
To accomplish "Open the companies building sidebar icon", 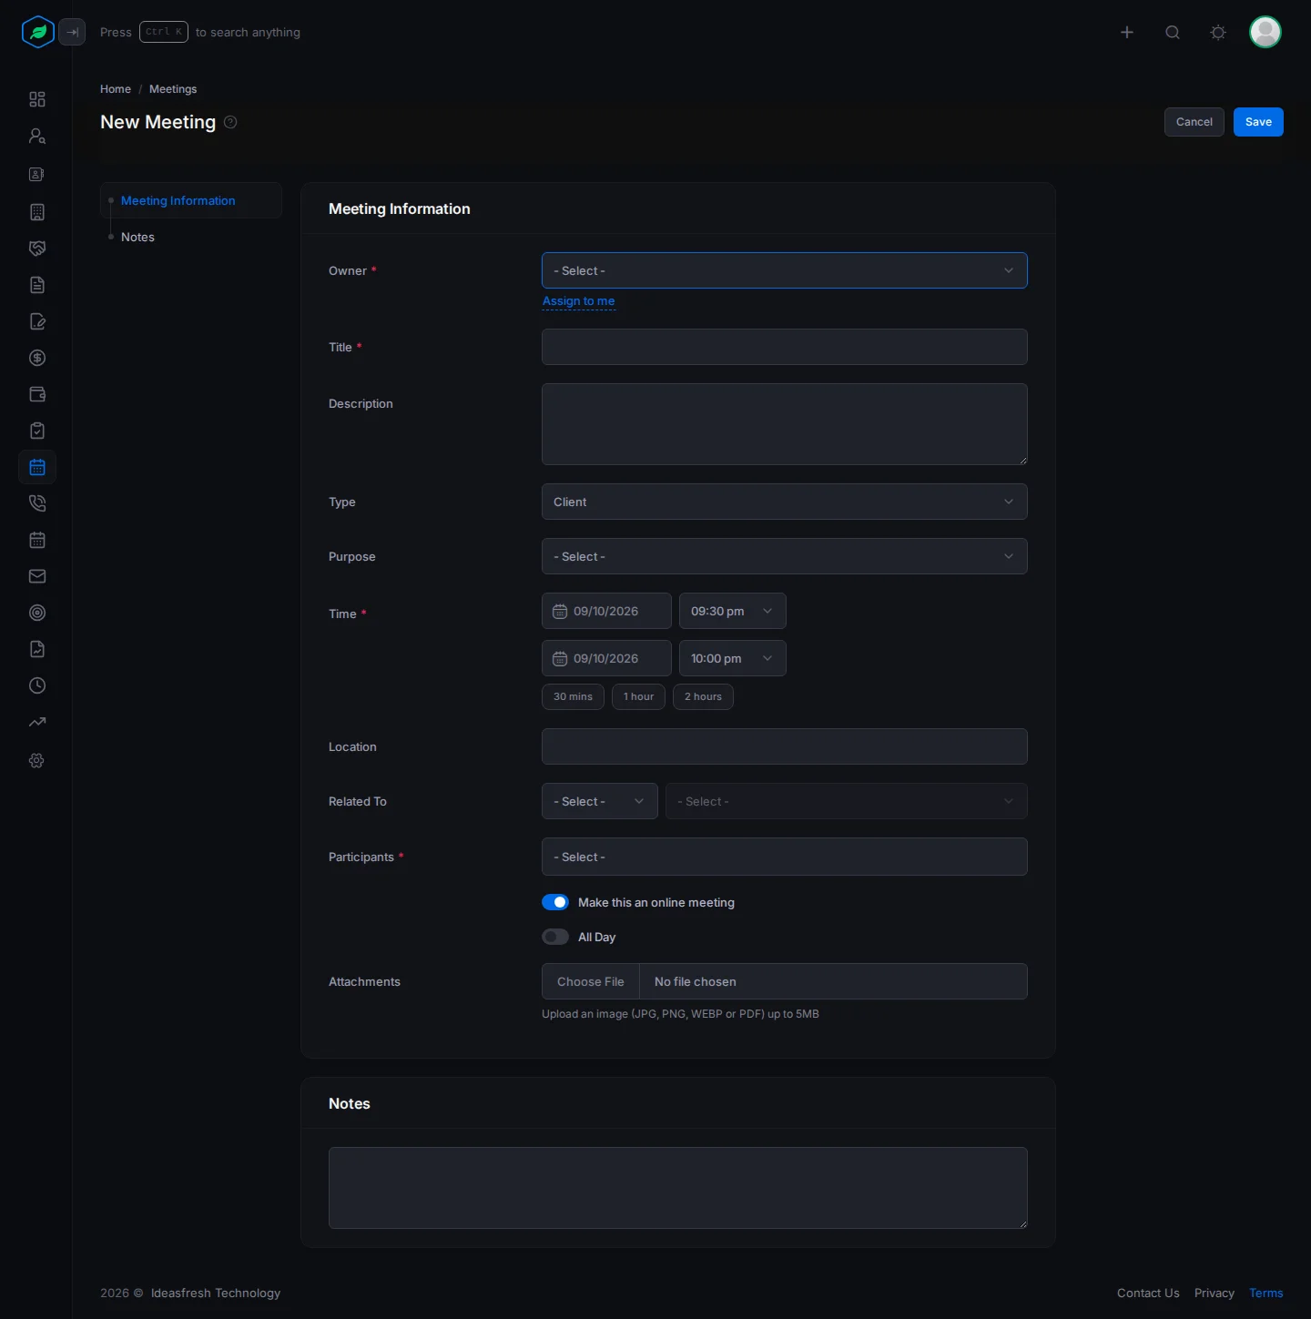I will [37, 212].
